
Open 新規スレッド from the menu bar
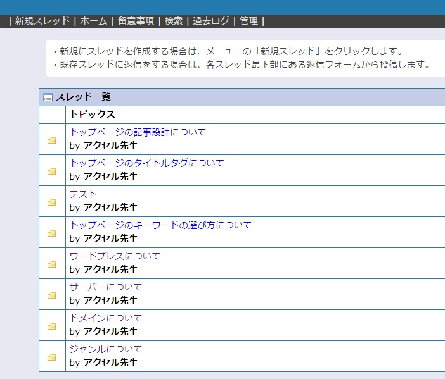click(42, 21)
